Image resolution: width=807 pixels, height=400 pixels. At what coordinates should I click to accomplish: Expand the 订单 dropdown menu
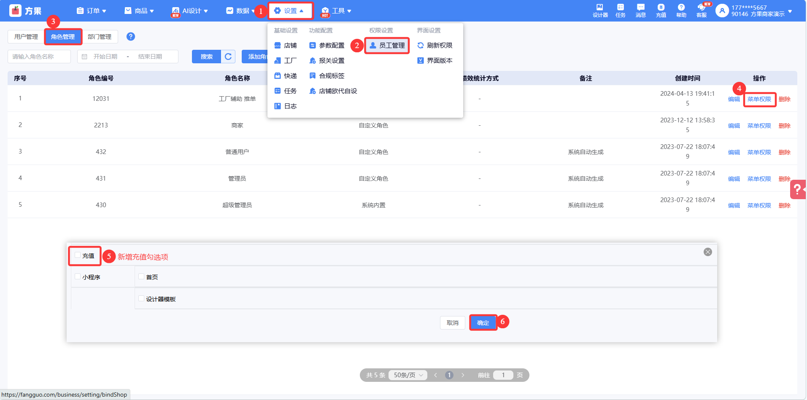pyautogui.click(x=92, y=11)
